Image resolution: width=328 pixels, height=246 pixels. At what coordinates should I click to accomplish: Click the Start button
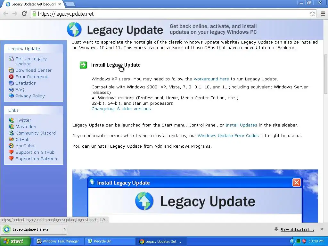(x=15, y=241)
